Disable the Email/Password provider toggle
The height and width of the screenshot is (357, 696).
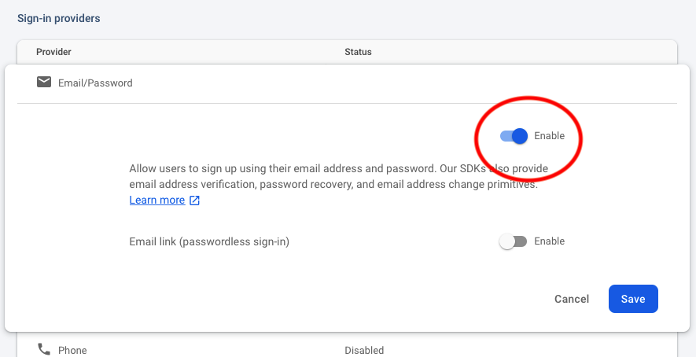[514, 136]
